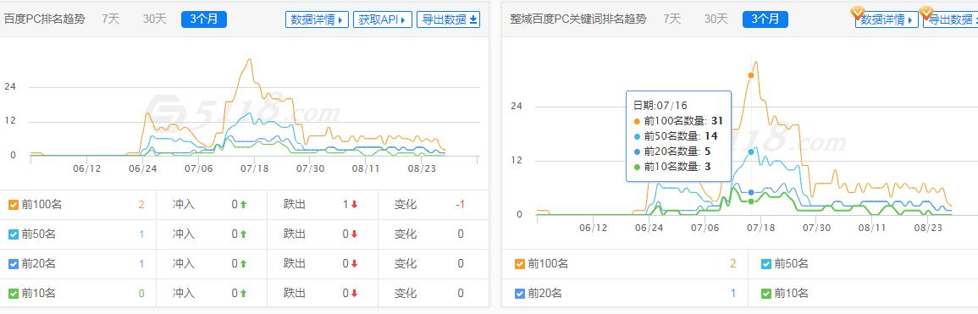Toggle the 前100名 checkbox in left panel
Viewport: 978px width, 314px height.
point(13,204)
